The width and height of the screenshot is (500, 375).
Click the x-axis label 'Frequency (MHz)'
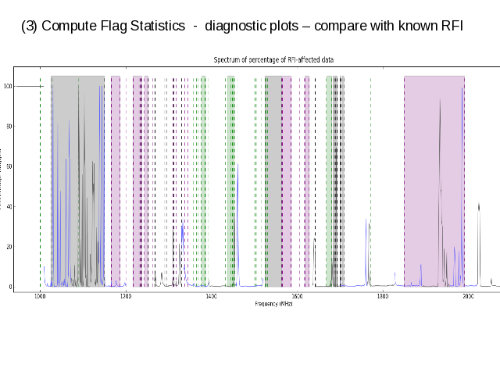pyautogui.click(x=273, y=304)
